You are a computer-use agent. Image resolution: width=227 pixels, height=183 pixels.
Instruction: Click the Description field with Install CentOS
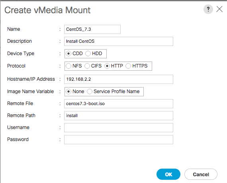119,42
